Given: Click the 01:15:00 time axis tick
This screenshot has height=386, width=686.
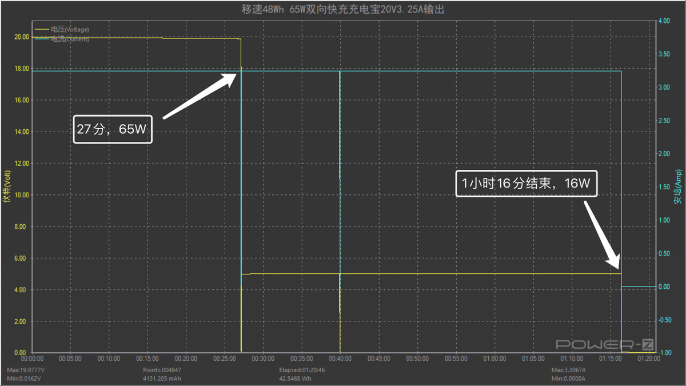Looking at the screenshot, I should (x=610, y=359).
